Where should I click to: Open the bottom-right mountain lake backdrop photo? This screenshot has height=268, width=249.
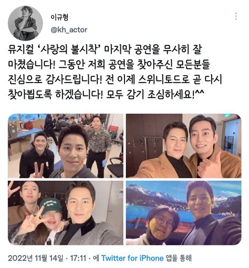(x=183, y=213)
